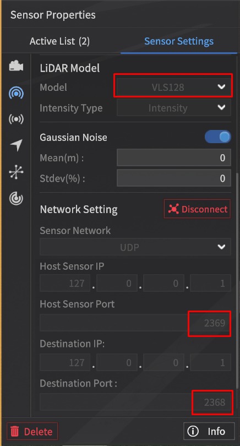The width and height of the screenshot is (240, 446).
Task: Select the circular sweep sensor icon
Action: coord(16,198)
